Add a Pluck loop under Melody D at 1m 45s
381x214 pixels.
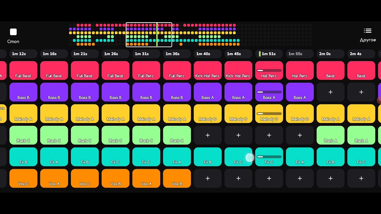tap(238, 136)
